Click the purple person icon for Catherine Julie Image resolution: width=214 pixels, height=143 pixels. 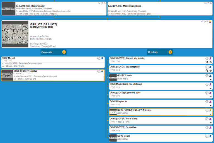point(210,93)
